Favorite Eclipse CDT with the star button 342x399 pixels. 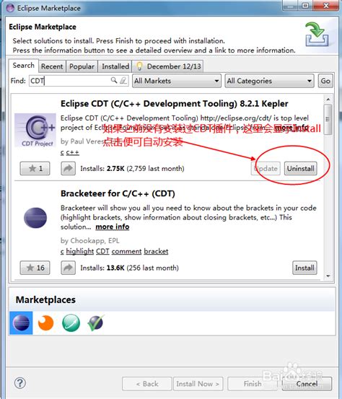pos(35,168)
